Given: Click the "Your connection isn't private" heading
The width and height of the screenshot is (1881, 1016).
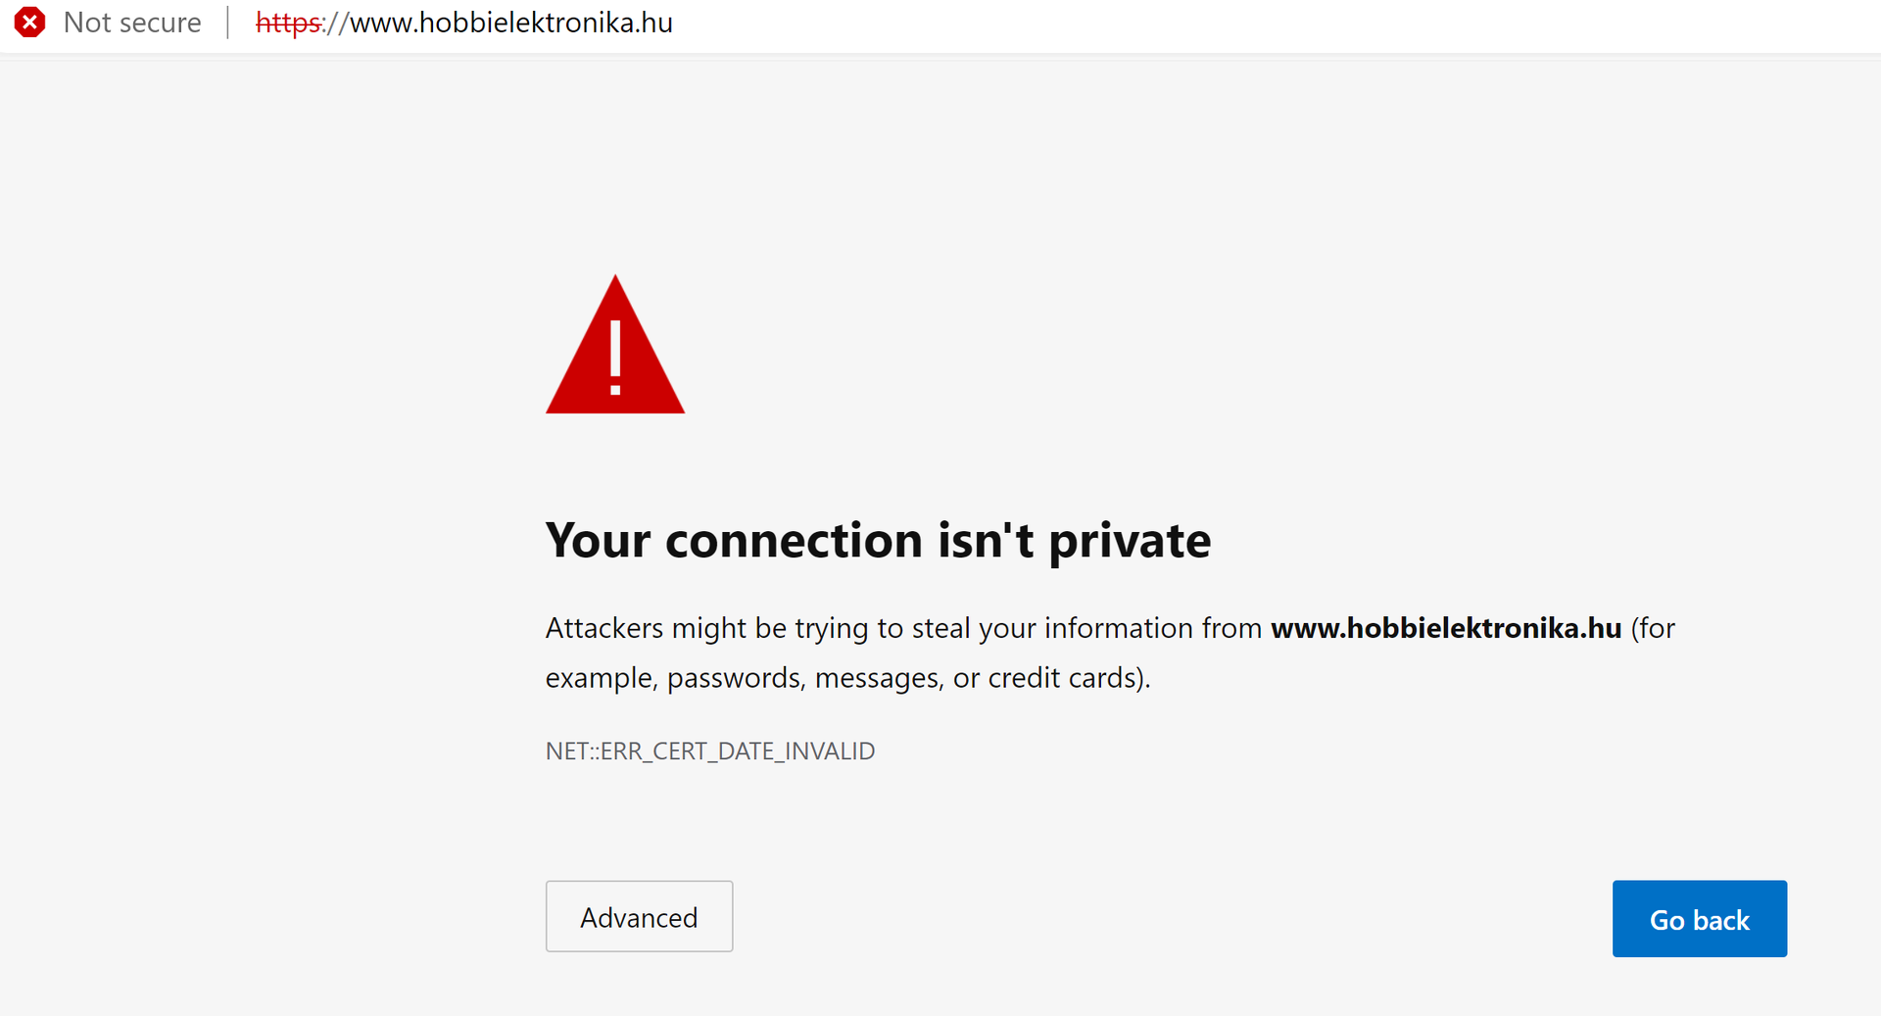Looking at the screenshot, I should pyautogui.click(x=878, y=541).
